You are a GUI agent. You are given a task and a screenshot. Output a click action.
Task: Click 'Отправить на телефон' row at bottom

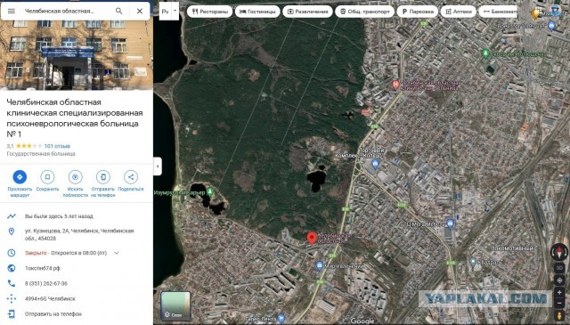pos(53,313)
